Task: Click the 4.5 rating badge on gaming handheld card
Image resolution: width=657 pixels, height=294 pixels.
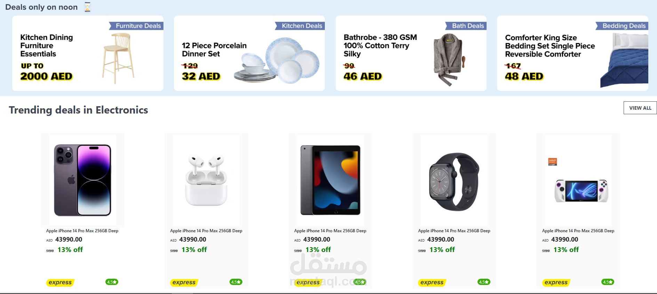Action: [608, 282]
